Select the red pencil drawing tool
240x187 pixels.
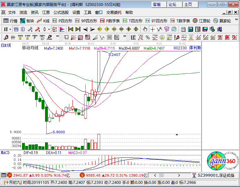tap(6, 37)
